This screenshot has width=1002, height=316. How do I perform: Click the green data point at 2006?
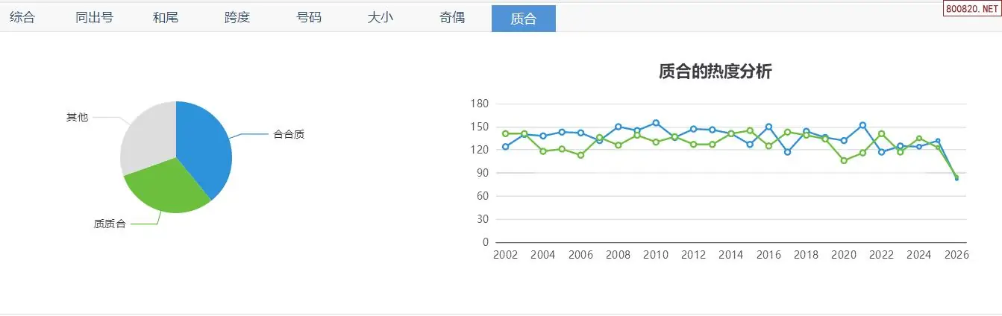pyautogui.click(x=580, y=155)
